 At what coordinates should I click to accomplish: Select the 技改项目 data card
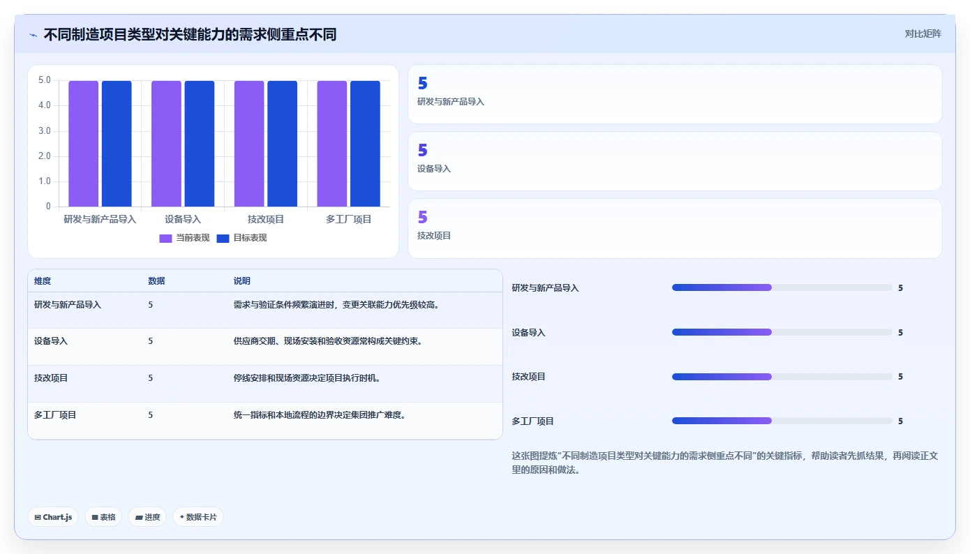point(675,228)
